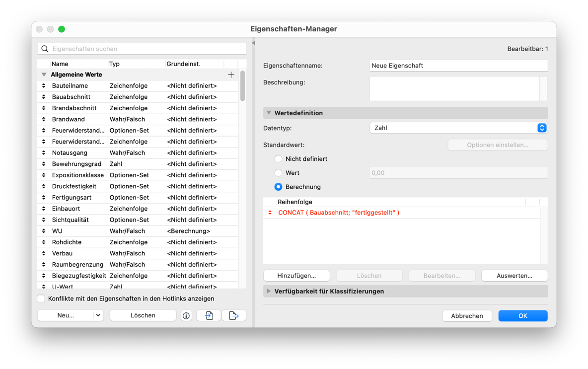The width and height of the screenshot is (588, 369).
Task: Click the reorder handle of Bauabschnitt row
Action: tap(44, 97)
